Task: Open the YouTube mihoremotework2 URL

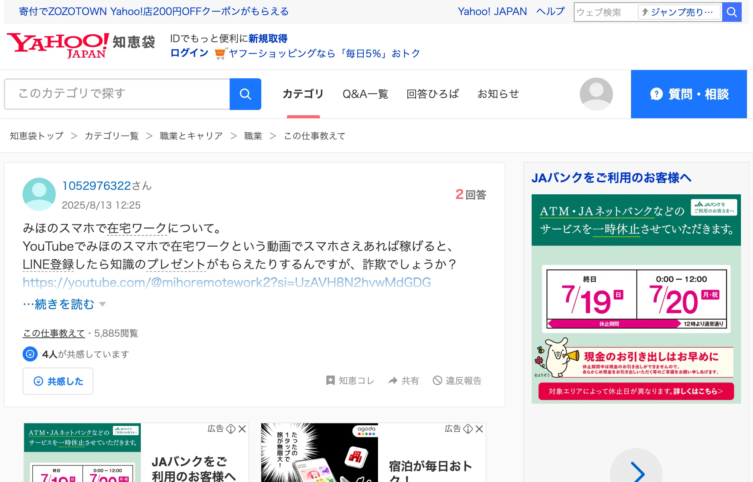Action: pos(227,282)
